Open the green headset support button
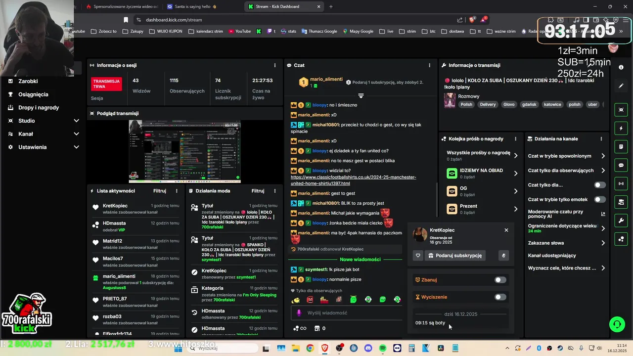Screen dimensions: 633x356 point(617,324)
